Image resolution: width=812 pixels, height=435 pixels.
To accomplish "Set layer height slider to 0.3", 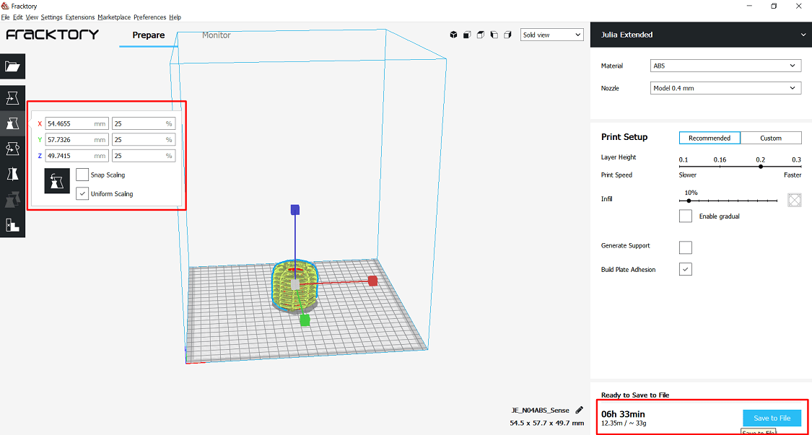I will tap(800, 166).
